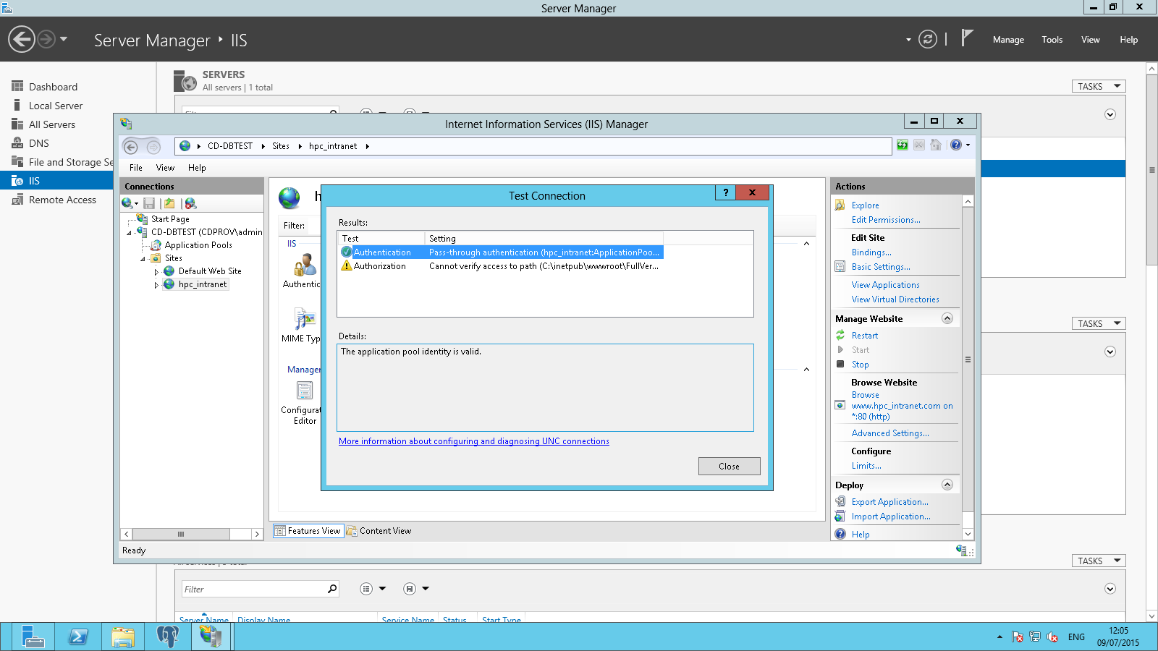Open the IIS Manager View menu

tap(165, 168)
